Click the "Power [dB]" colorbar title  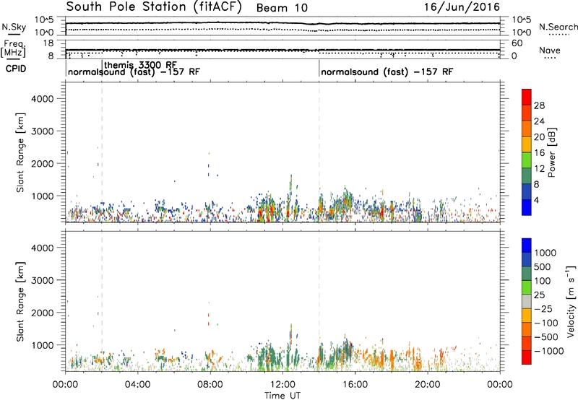(x=552, y=152)
